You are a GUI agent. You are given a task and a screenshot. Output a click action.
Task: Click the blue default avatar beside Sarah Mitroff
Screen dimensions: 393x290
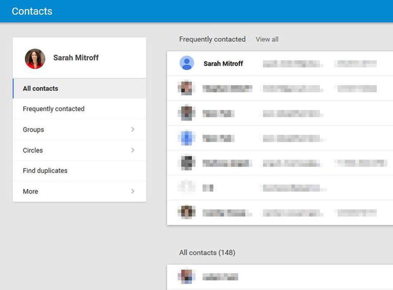coord(187,64)
